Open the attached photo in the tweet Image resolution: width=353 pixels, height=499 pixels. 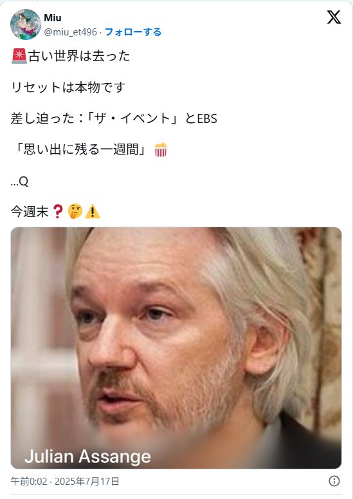[x=176, y=348]
